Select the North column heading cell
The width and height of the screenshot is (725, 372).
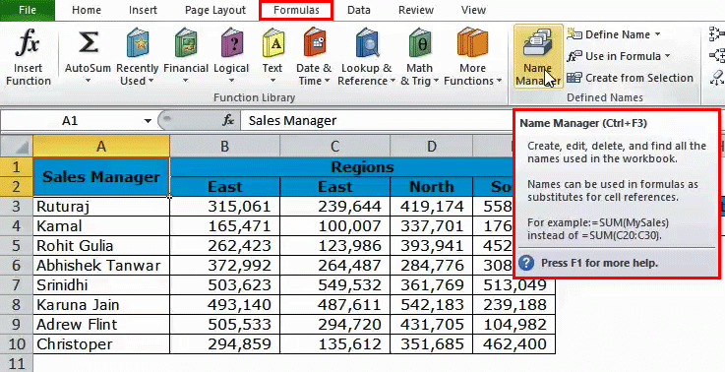click(x=432, y=186)
